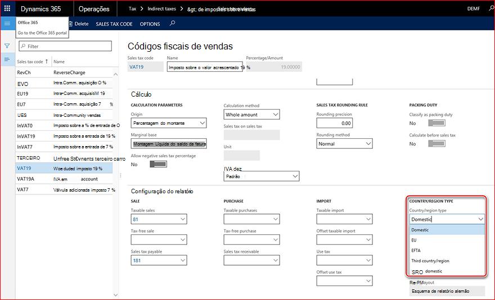
Task: Toggle Calculate before sales tax switch
Action: point(436,144)
